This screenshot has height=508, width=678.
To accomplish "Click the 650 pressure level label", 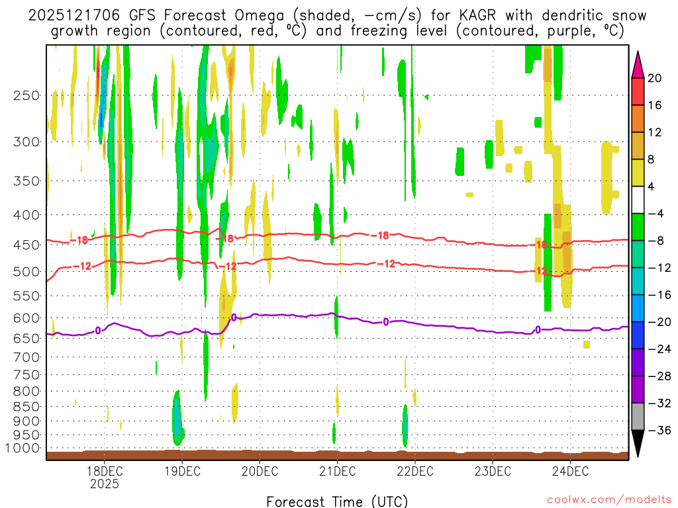I will click(26, 338).
